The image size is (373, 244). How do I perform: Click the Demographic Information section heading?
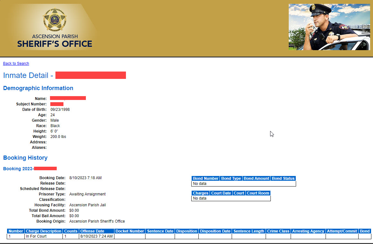(38, 88)
